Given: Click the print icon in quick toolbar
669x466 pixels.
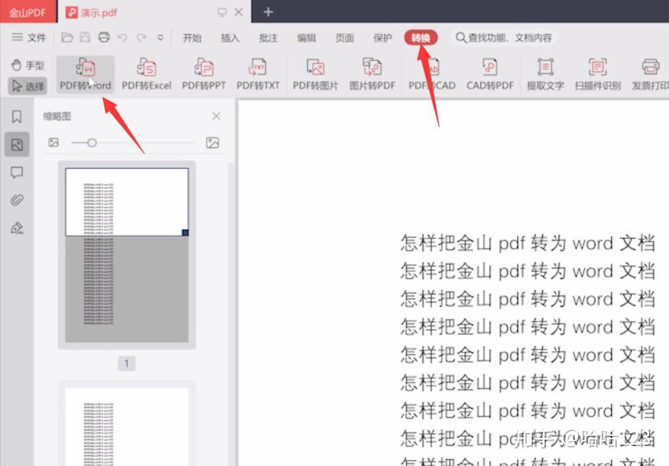Looking at the screenshot, I should coord(104,38).
